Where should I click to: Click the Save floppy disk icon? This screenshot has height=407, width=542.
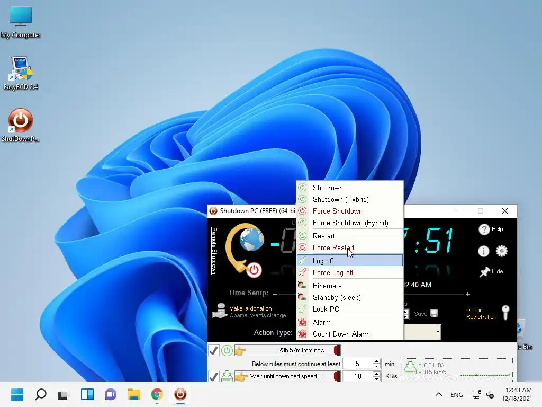434,314
